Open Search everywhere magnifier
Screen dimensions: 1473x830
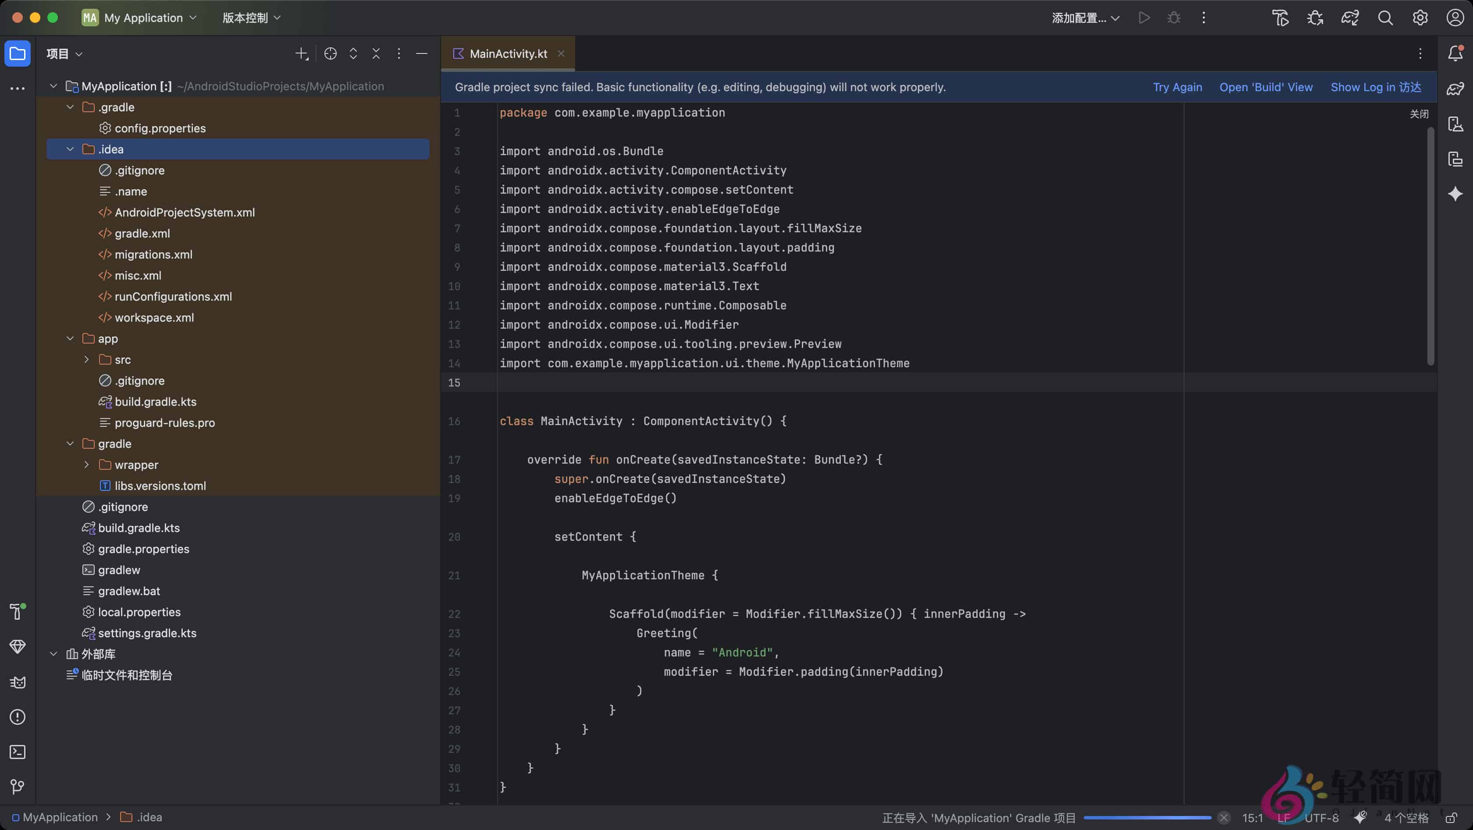pyautogui.click(x=1385, y=18)
